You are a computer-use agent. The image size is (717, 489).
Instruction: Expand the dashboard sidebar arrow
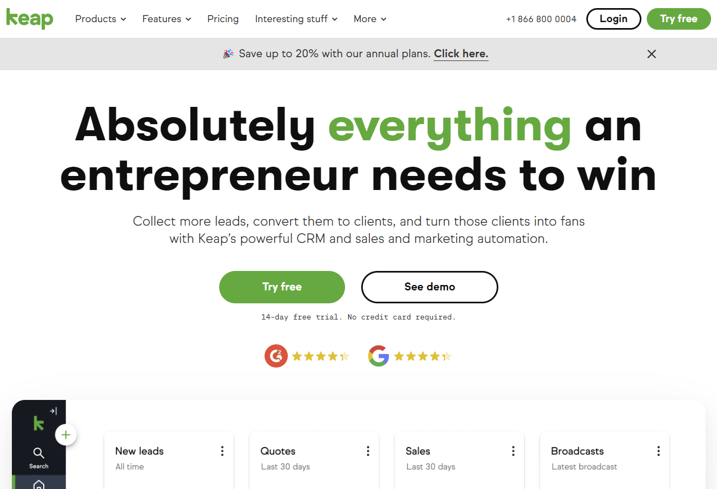pos(53,411)
